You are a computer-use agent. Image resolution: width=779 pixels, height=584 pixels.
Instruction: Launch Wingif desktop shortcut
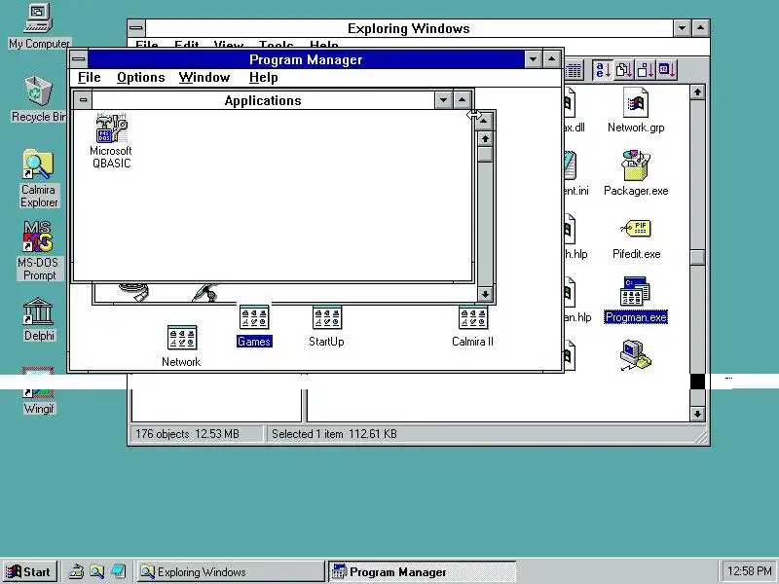pyautogui.click(x=38, y=391)
